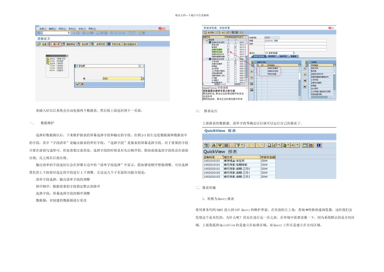Click the Print icon in QuickView report toolbar
This screenshot has height=272, width=384.
pyautogui.click(x=269, y=145)
